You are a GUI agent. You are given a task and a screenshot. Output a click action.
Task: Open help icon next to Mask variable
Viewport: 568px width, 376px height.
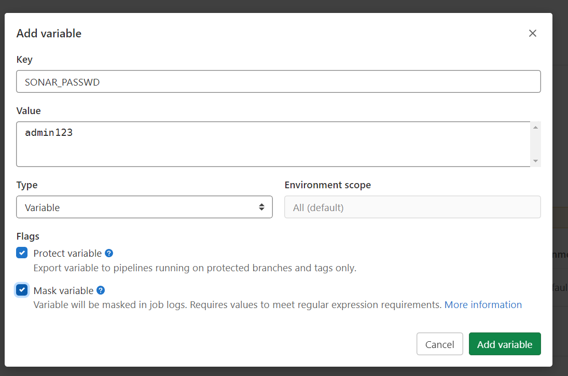tap(101, 290)
